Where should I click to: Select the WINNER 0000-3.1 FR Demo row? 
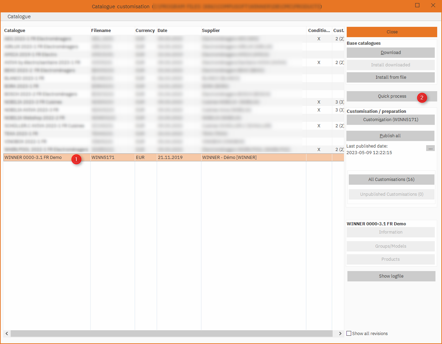click(34, 158)
